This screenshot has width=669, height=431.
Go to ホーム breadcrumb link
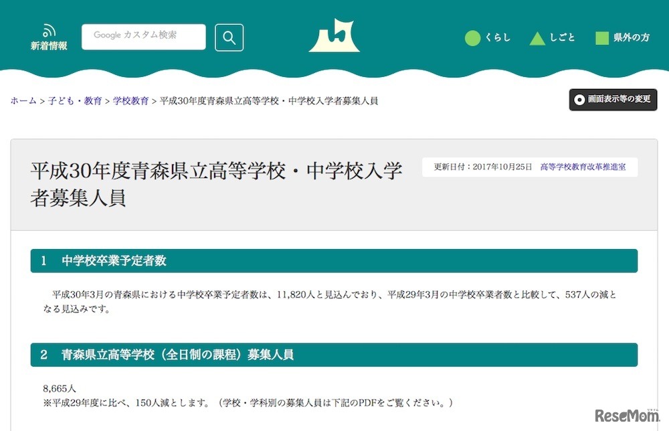pos(23,100)
